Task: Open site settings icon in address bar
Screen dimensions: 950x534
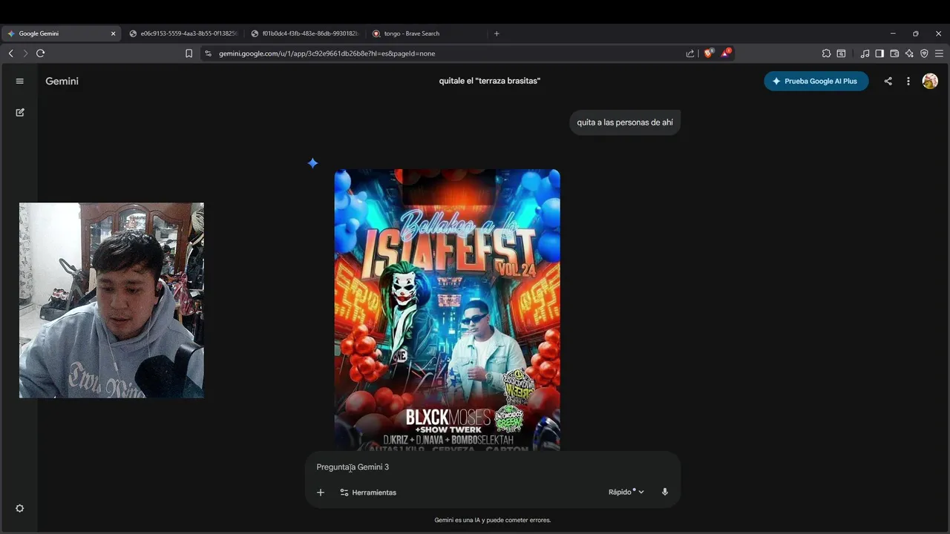Action: [x=208, y=53]
